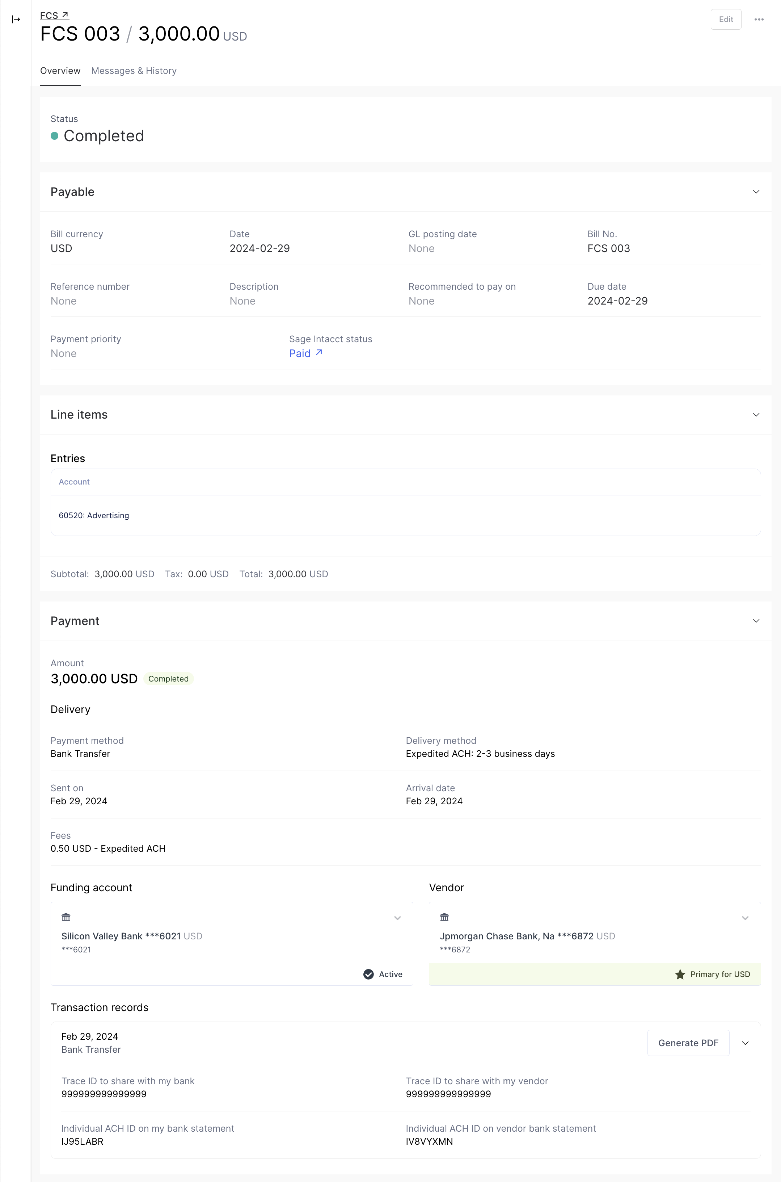Click the Edit button
Image resolution: width=781 pixels, height=1182 pixels.
pos(726,20)
